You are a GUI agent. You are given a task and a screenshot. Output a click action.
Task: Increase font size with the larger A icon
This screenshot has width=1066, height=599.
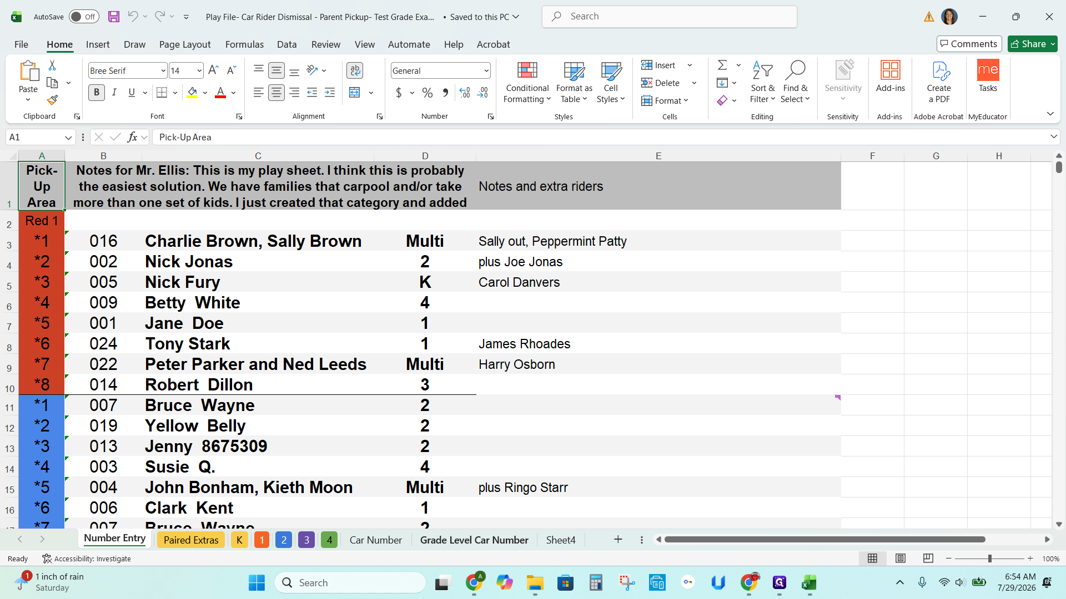[213, 70]
